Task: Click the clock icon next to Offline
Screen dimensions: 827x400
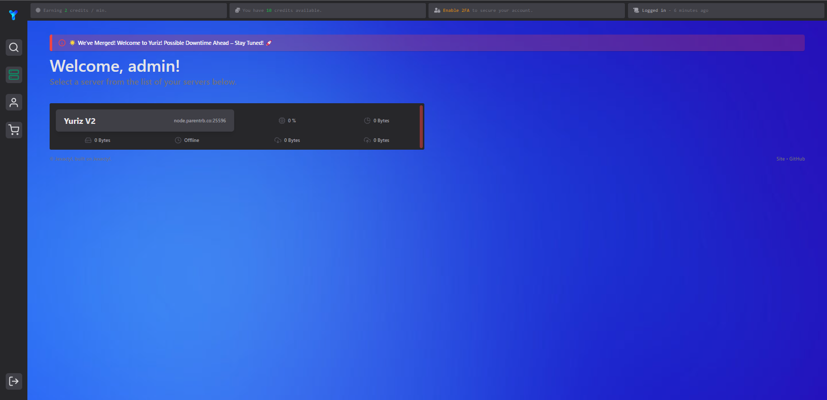Action: [x=178, y=140]
